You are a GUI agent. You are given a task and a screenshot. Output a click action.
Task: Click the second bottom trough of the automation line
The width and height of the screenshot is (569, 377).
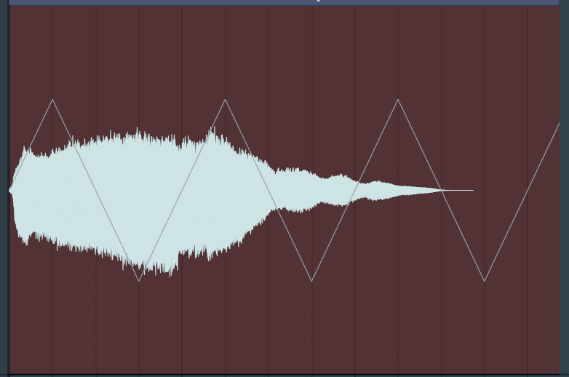click(311, 280)
